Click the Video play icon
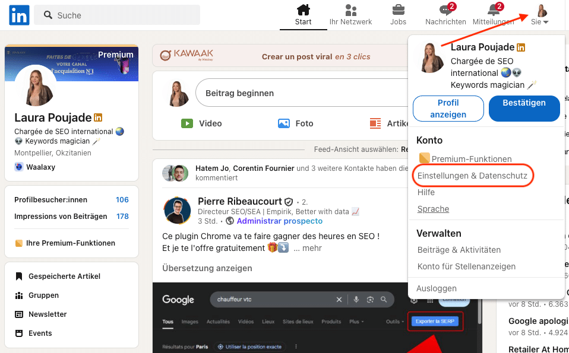Viewport: 569px width, 353px height. click(x=187, y=123)
